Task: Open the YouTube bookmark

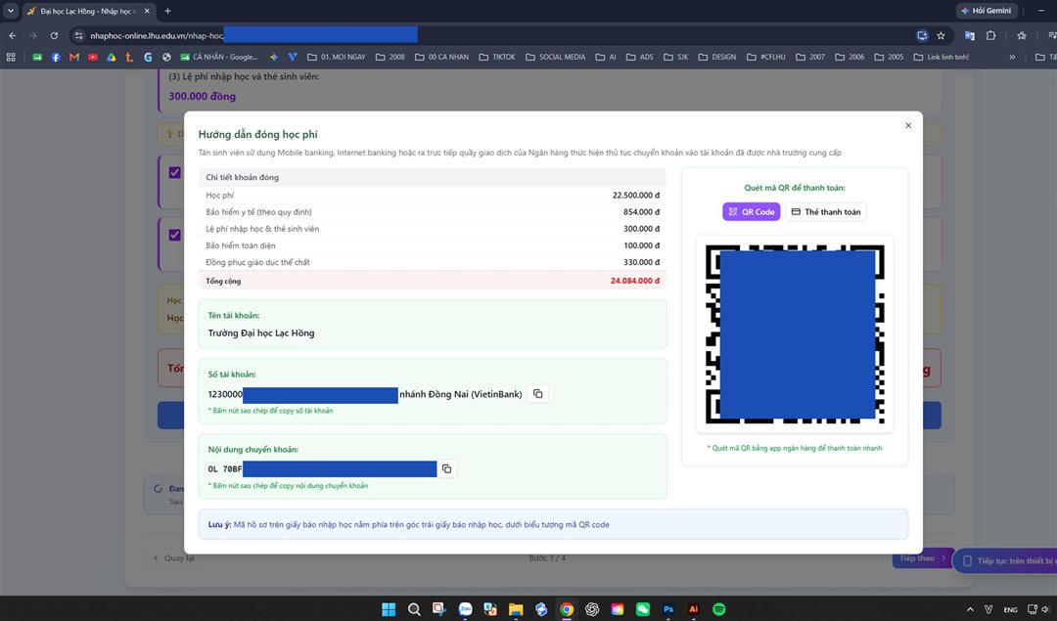Action: [92, 58]
